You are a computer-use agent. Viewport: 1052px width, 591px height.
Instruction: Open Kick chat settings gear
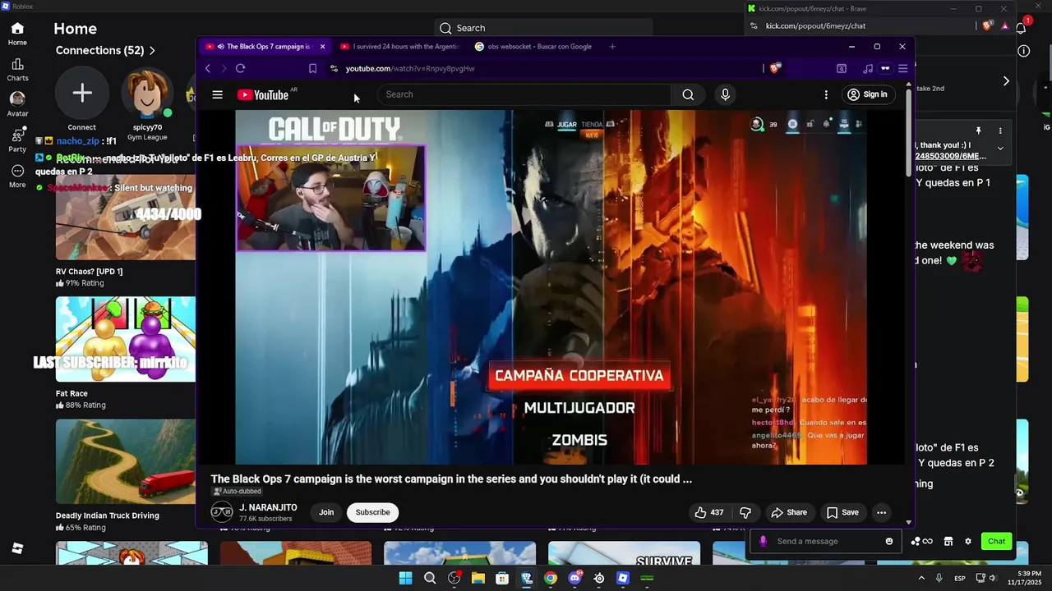[968, 541]
